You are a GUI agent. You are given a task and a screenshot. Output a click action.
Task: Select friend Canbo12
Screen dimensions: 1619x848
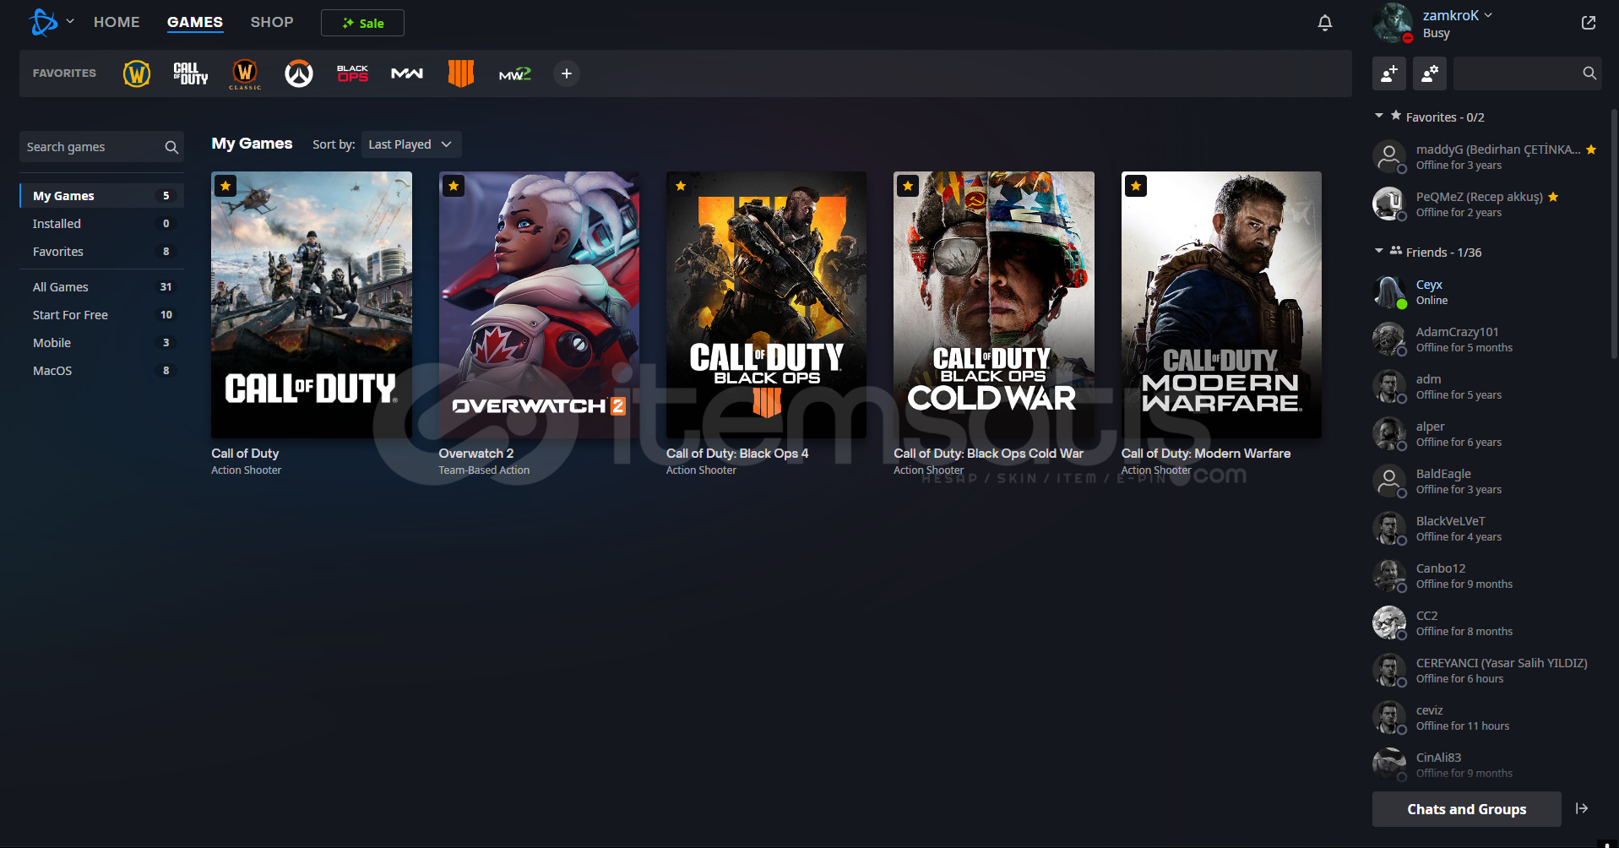[1488, 576]
